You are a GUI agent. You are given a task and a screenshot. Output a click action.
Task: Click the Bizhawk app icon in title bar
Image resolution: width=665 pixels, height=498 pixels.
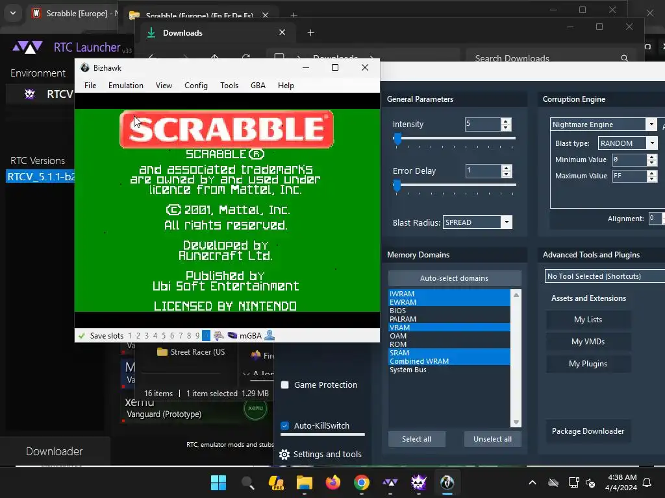(x=85, y=67)
